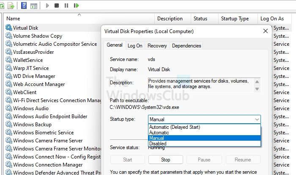Screen dimensions: 296x175
Task: Select the Windows Audio service gear icon
Action: coord(8,108)
